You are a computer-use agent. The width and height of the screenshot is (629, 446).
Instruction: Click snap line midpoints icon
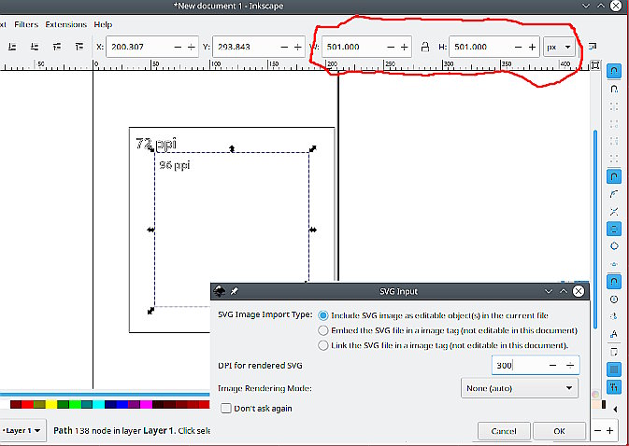point(614,264)
